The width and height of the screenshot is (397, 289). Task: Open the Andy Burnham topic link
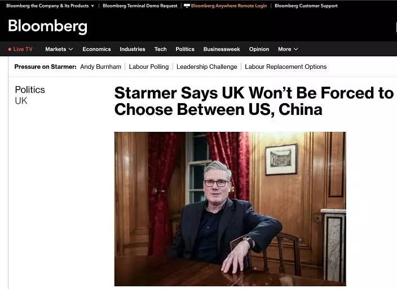tap(101, 66)
